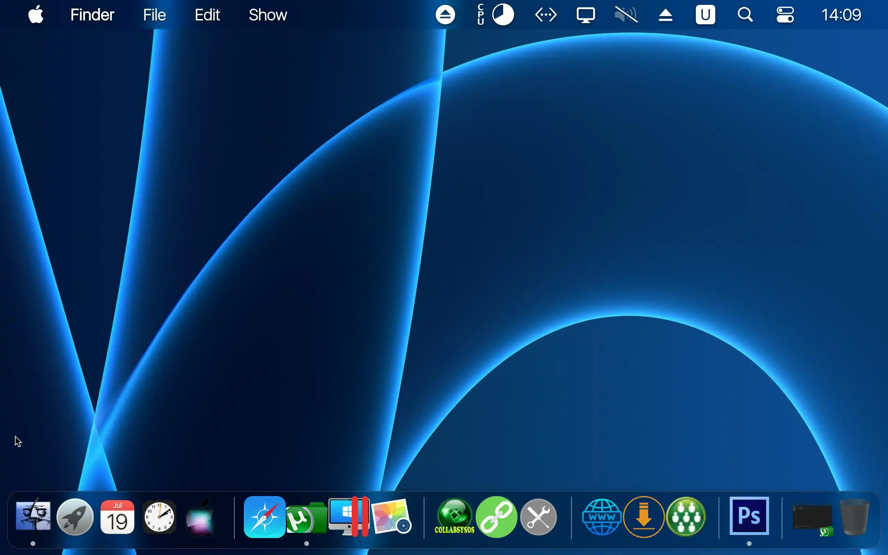Open the Calendar showing Jul 19
This screenshot has width=888, height=555.
[x=118, y=517]
